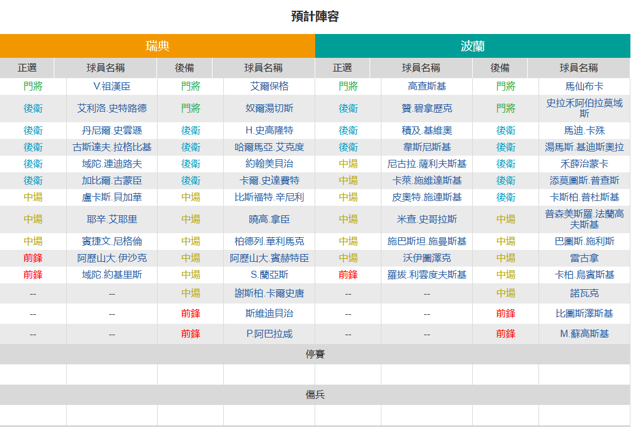Click player 比圖斯澤斯基
Screen dimensions: 631x427
pyautogui.click(x=584, y=314)
